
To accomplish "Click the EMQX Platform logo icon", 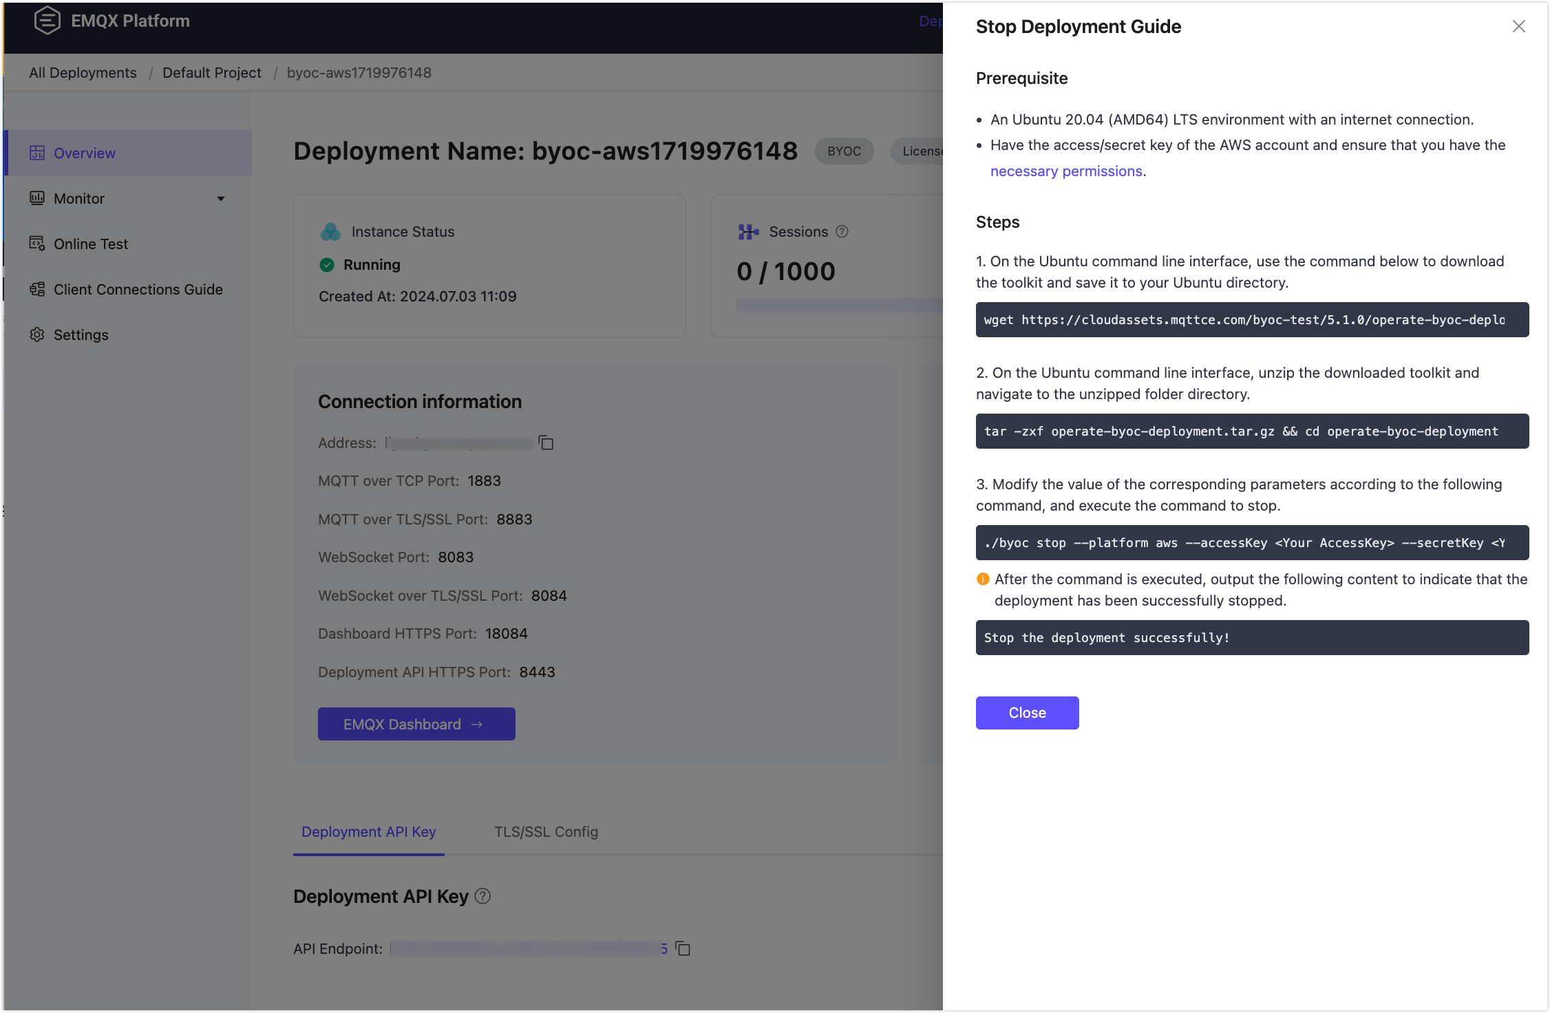I will 47,21.
